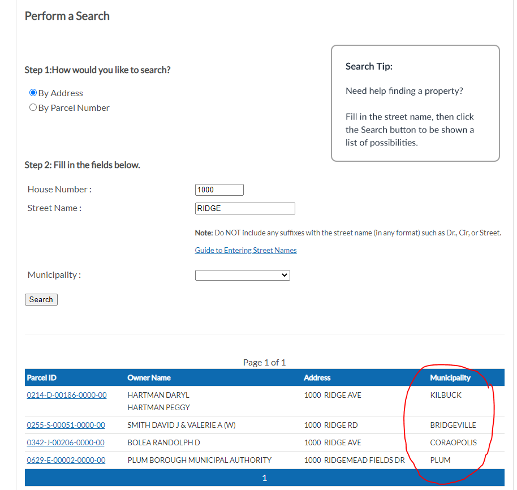This screenshot has width=517, height=490.
Task: Open the Municipality dropdown
Action: (242, 275)
